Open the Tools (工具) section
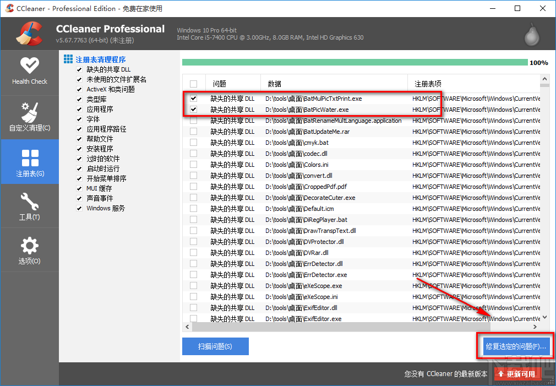 (29, 206)
